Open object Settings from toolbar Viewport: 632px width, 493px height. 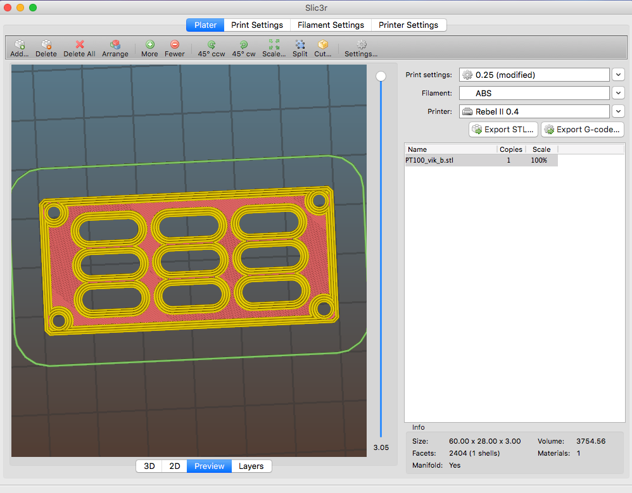click(361, 45)
